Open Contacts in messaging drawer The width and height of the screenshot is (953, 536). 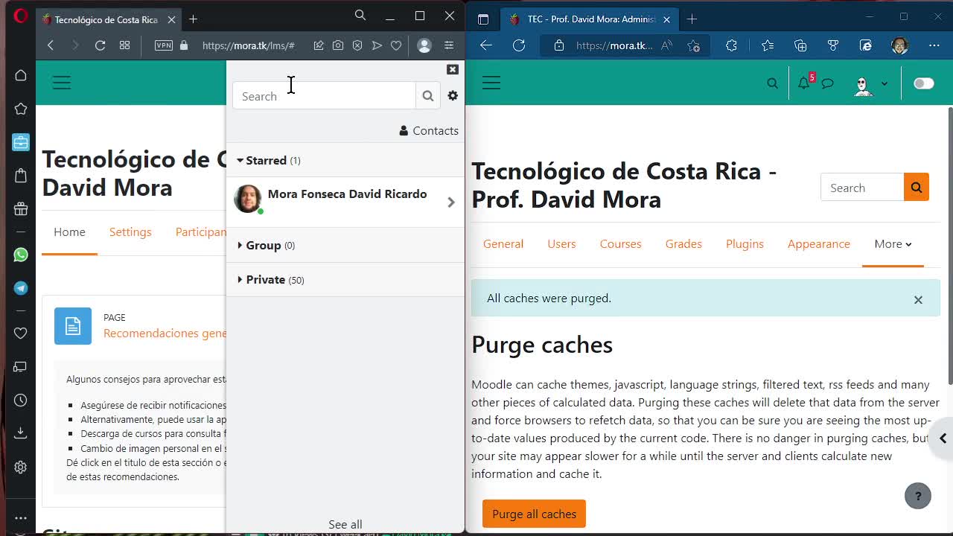[429, 130]
